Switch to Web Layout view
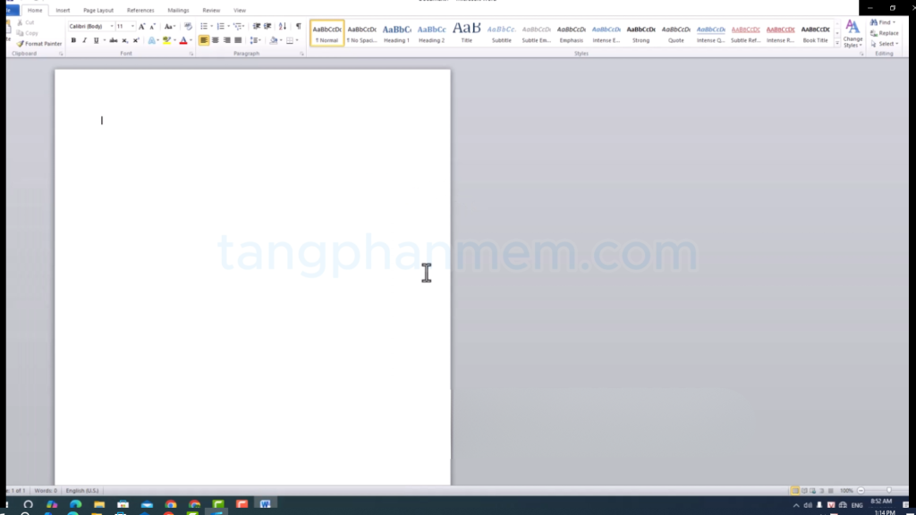 coord(812,491)
